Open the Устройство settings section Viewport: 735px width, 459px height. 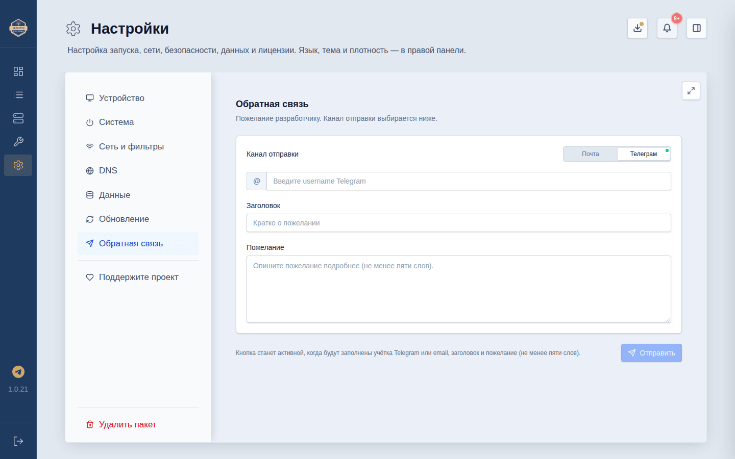[x=138, y=98]
